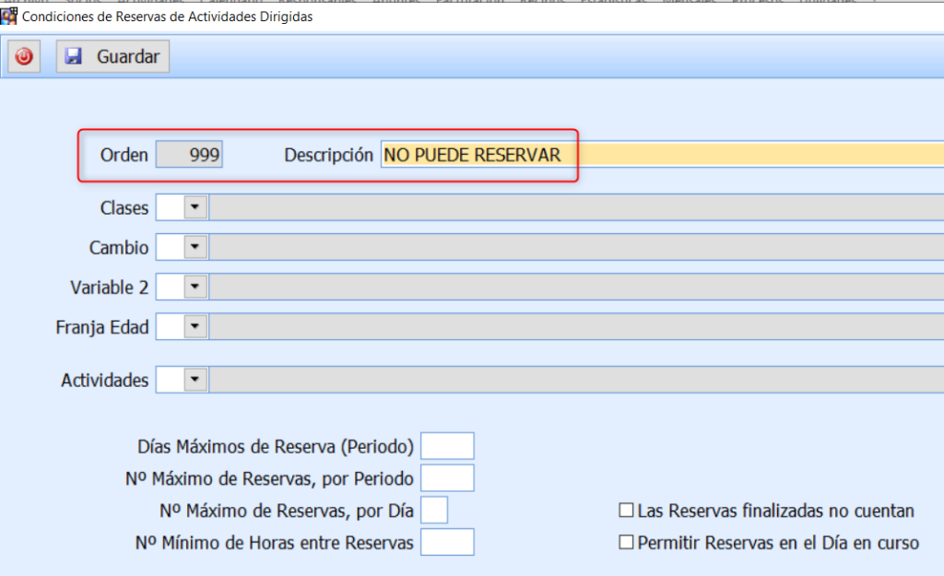Select the Actividades code input box
The image size is (944, 576).
point(169,380)
